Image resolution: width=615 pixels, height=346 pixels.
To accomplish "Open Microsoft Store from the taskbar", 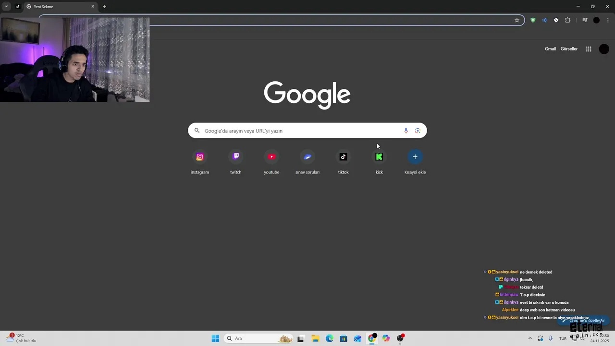I will (344, 338).
